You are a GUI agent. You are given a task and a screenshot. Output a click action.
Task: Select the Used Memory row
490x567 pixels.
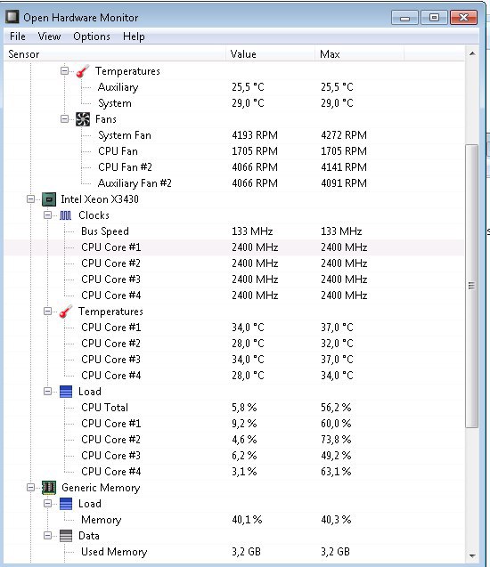(234, 552)
